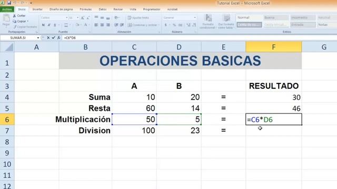Open the font size dropdown

click(x=77, y=18)
